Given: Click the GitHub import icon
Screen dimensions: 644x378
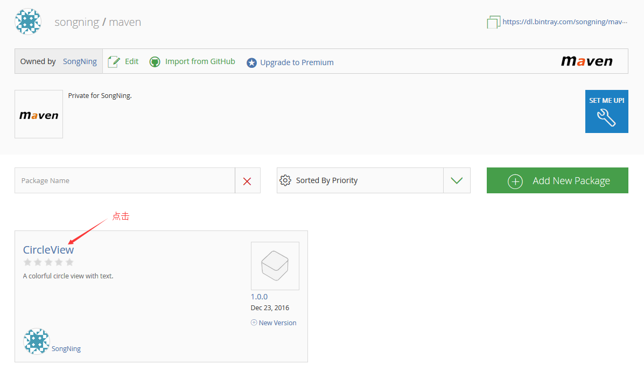Looking at the screenshot, I should coord(155,62).
